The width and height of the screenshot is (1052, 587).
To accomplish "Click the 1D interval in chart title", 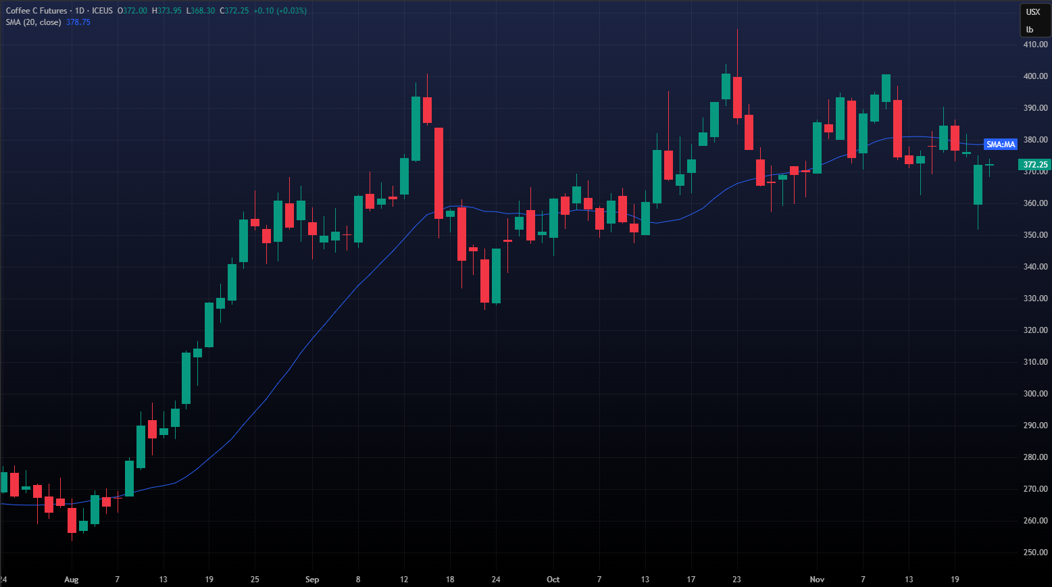I will 80,11.
